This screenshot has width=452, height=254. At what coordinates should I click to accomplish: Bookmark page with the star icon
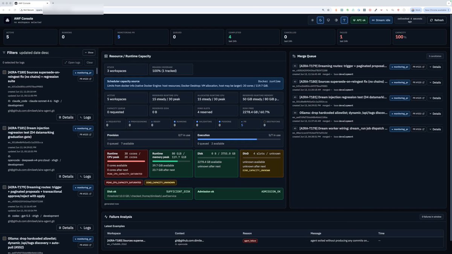[x=328, y=10]
